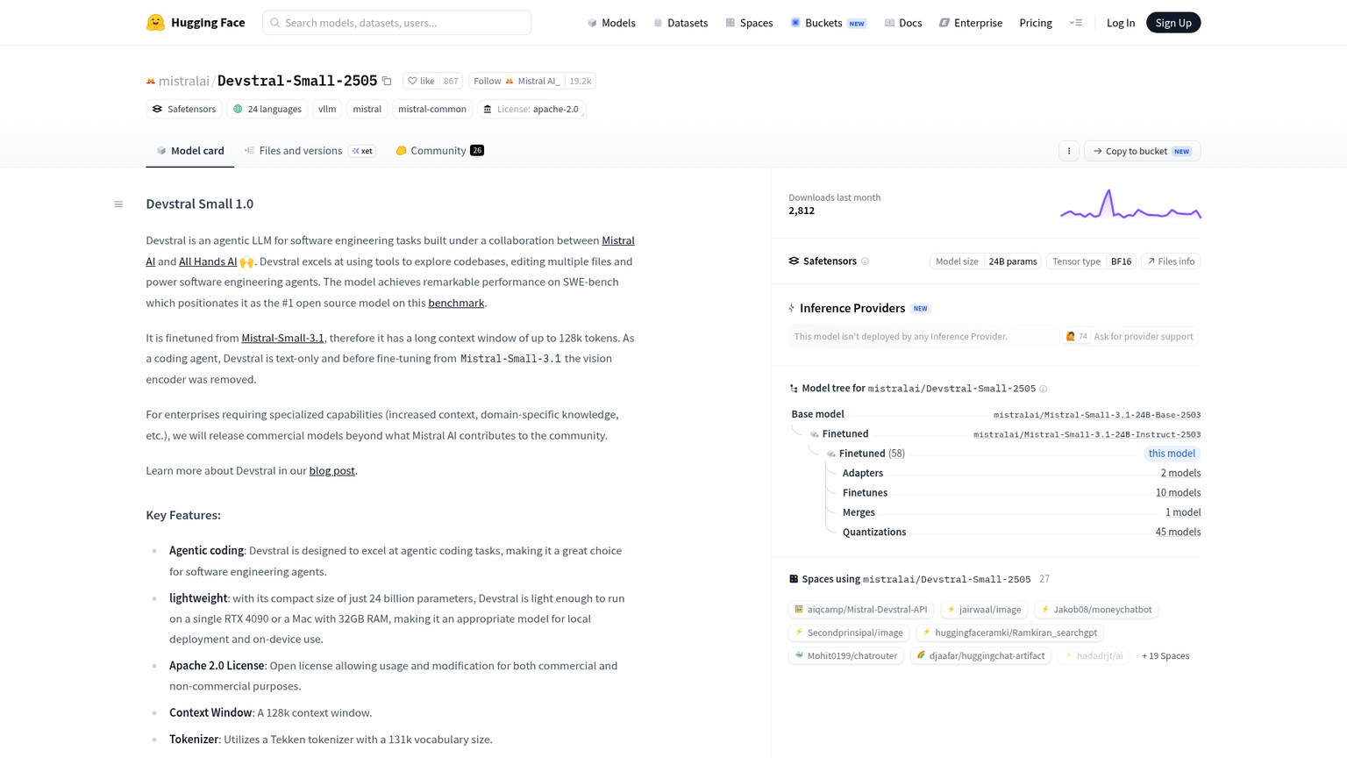Click the heart like button

[x=421, y=81]
